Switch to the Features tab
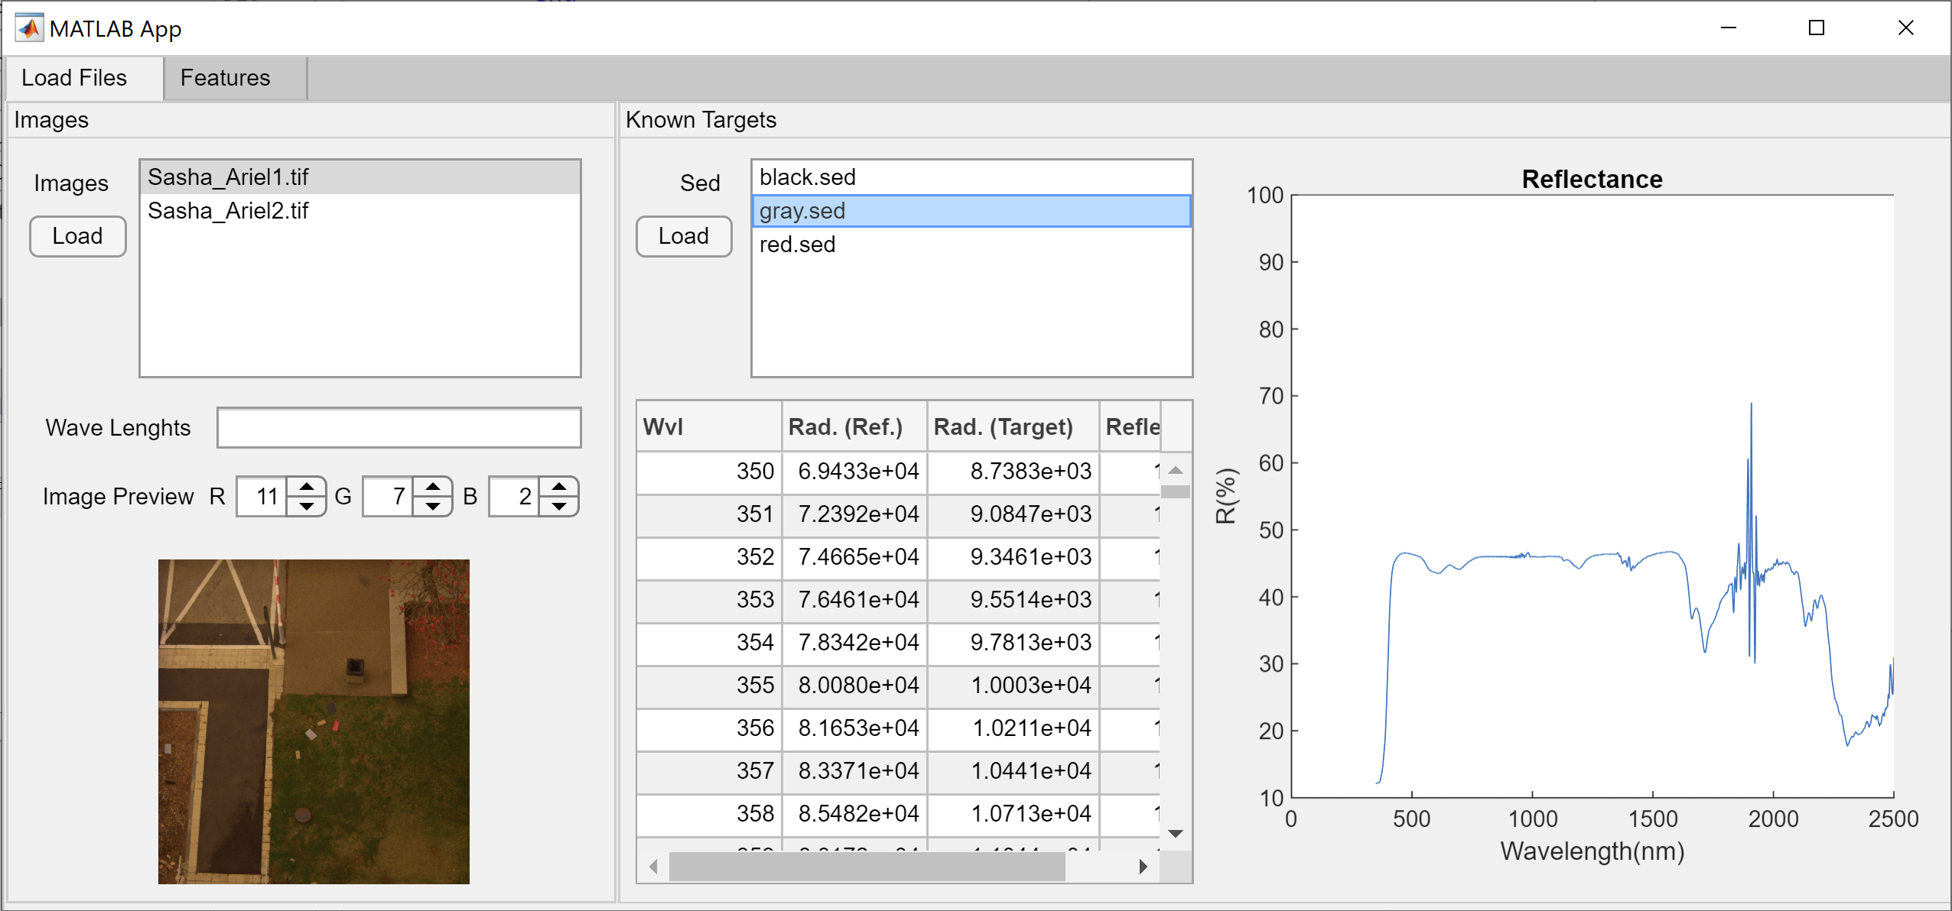Image resolution: width=1952 pixels, height=911 pixels. (225, 78)
